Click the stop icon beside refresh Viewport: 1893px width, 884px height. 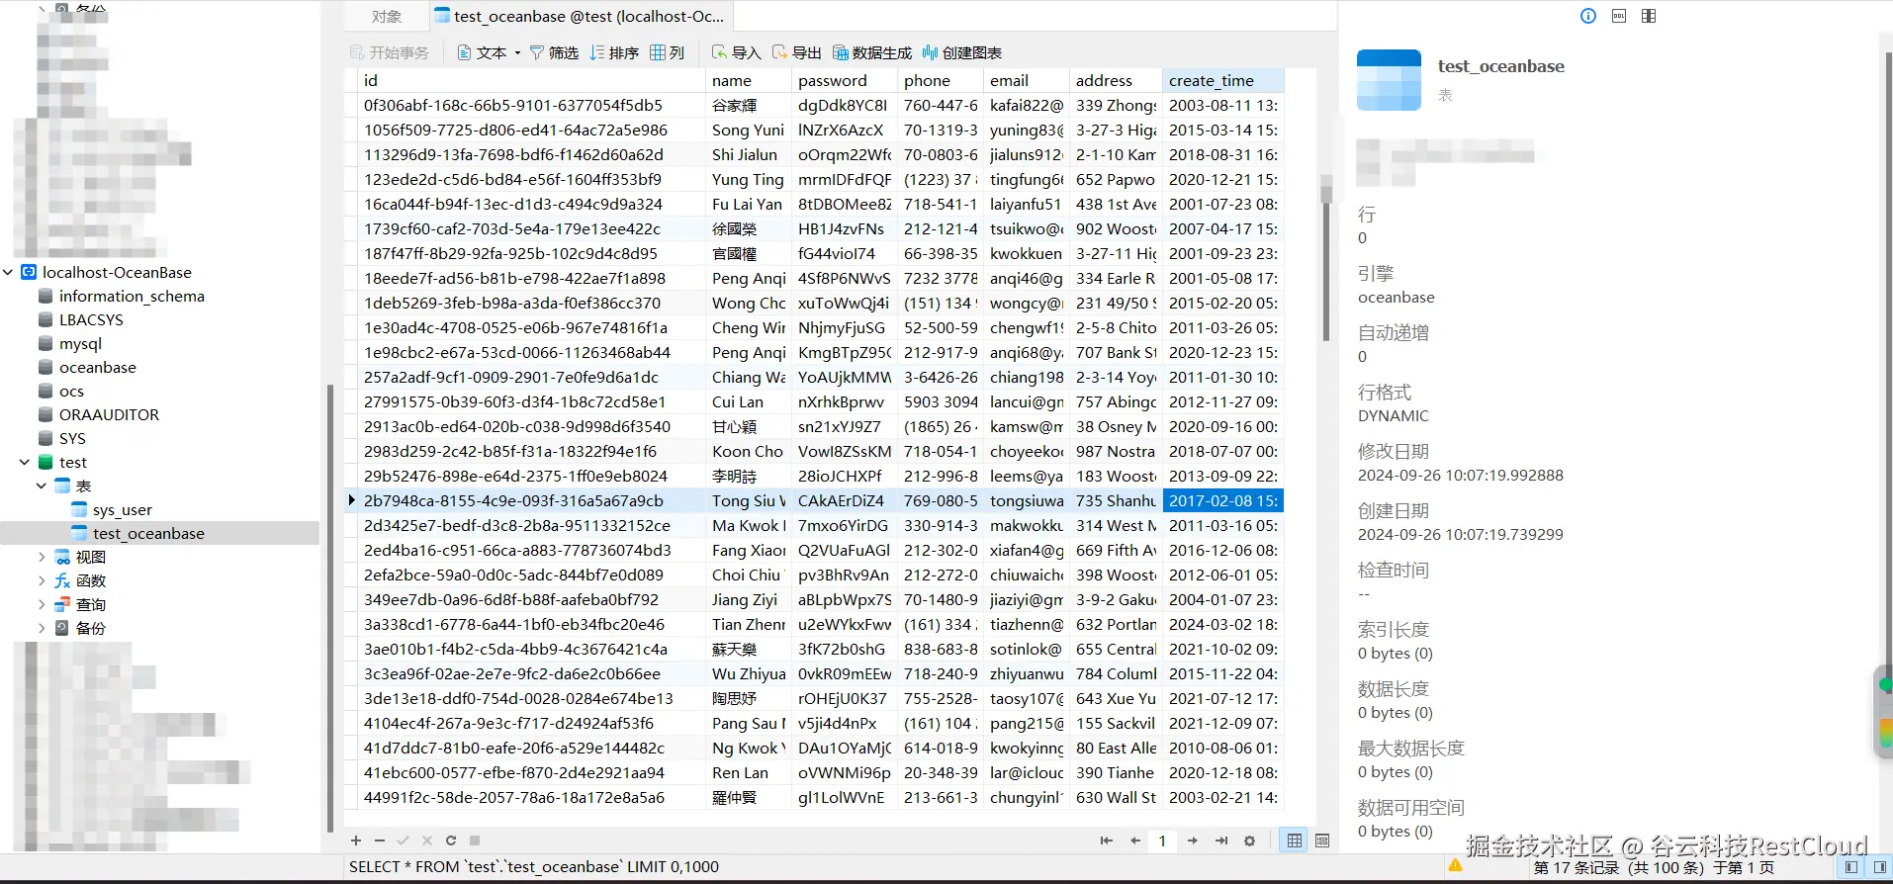click(x=475, y=840)
